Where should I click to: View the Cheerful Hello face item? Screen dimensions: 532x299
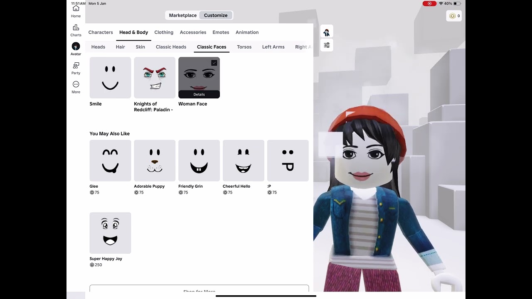point(244,161)
